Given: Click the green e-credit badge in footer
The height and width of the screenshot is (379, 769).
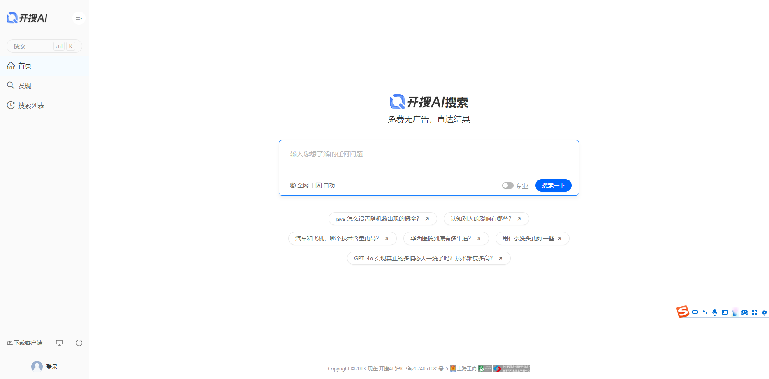Looking at the screenshot, I should coord(485,369).
